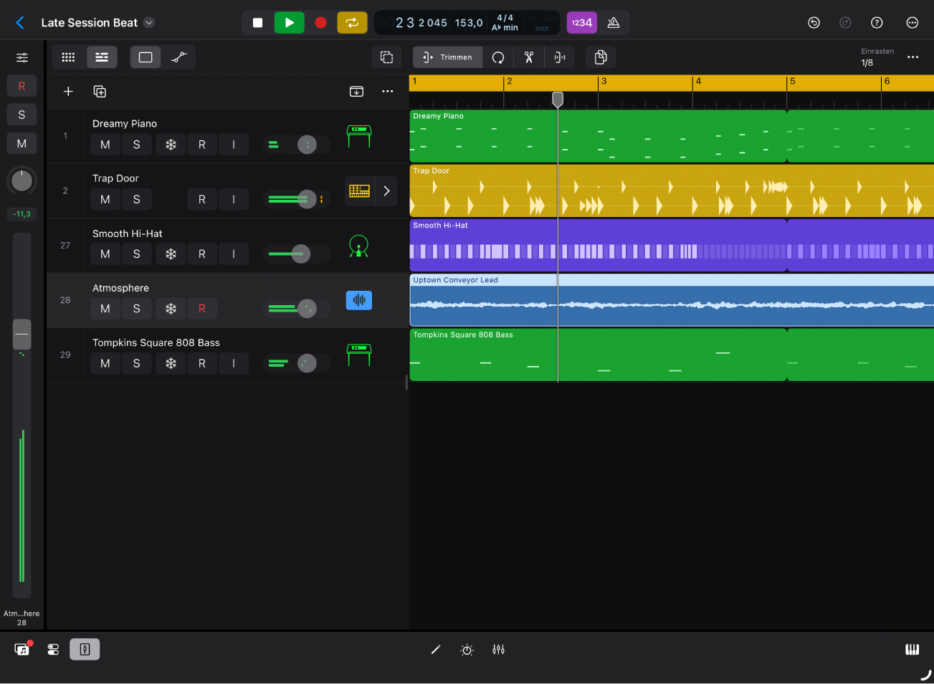This screenshot has width=934, height=684.
Task: Start playback with the Play button
Action: (x=289, y=22)
